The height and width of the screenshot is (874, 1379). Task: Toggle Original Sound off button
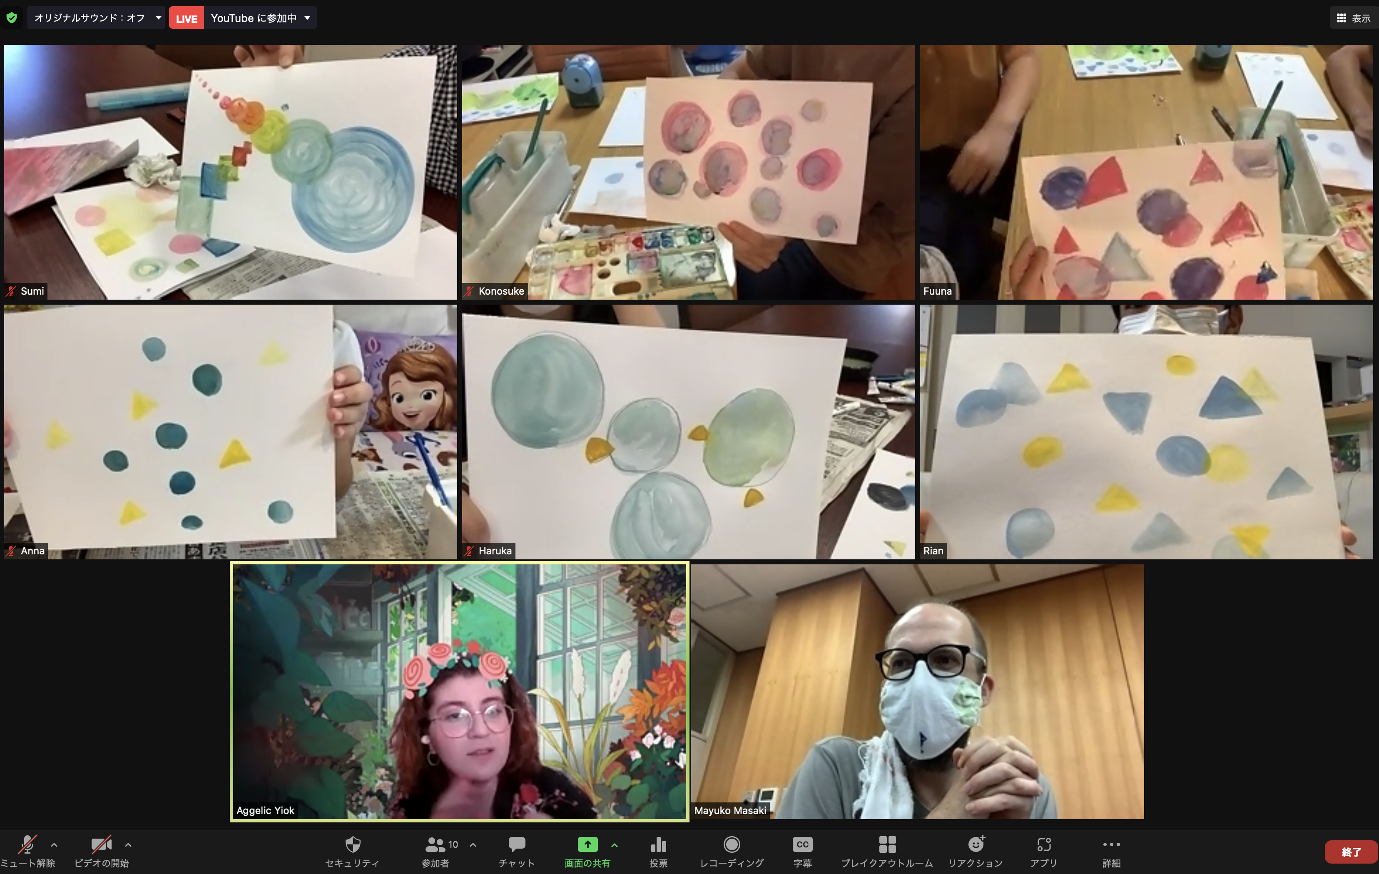click(x=90, y=18)
